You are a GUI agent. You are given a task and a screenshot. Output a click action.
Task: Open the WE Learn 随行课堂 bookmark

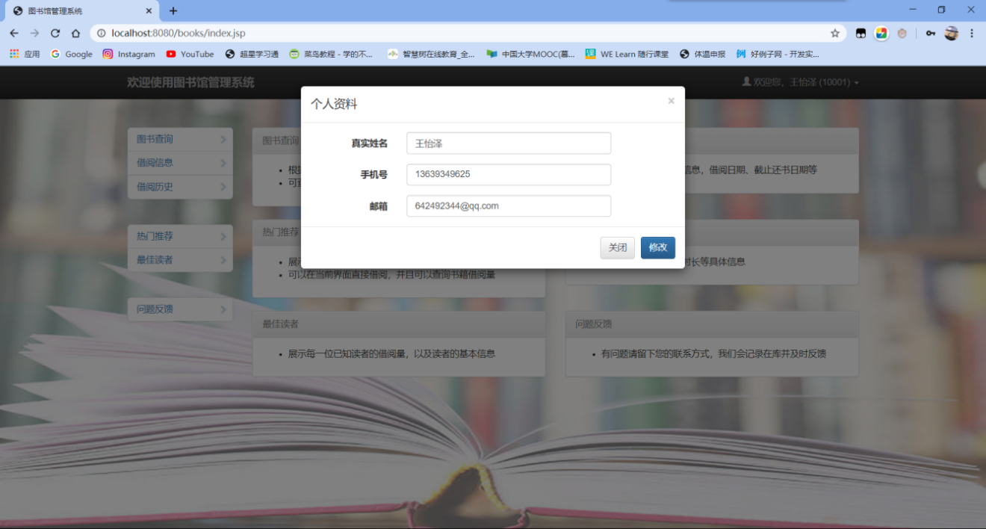627,54
